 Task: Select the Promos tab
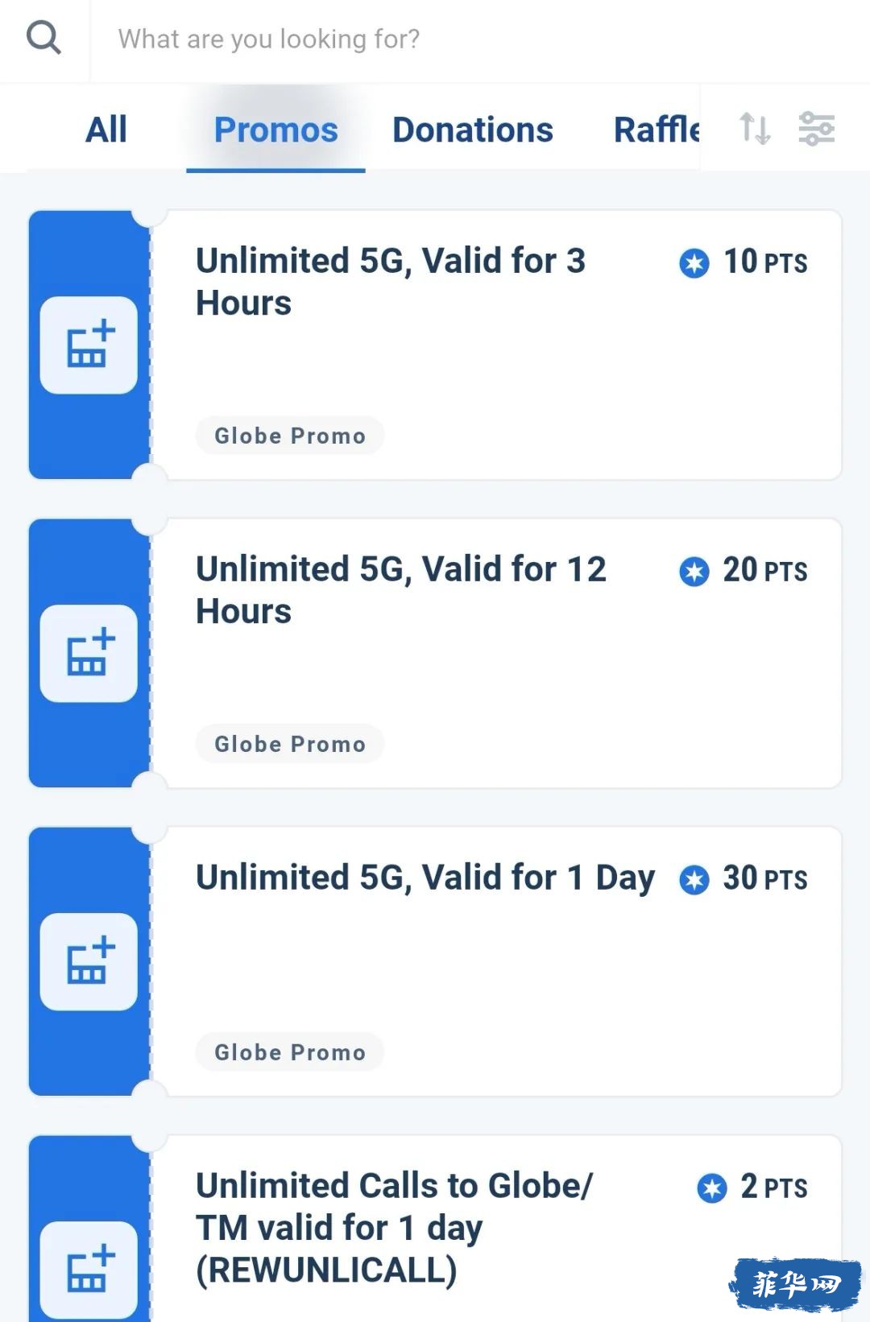275,130
